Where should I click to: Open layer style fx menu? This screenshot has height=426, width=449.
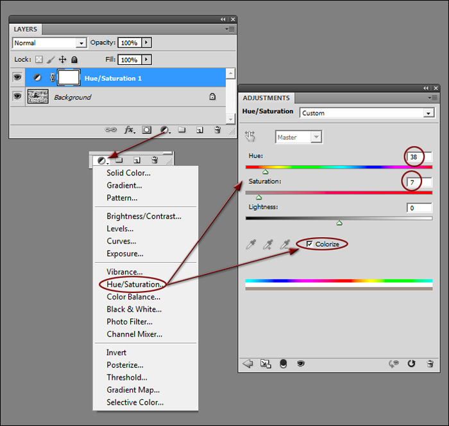click(130, 130)
